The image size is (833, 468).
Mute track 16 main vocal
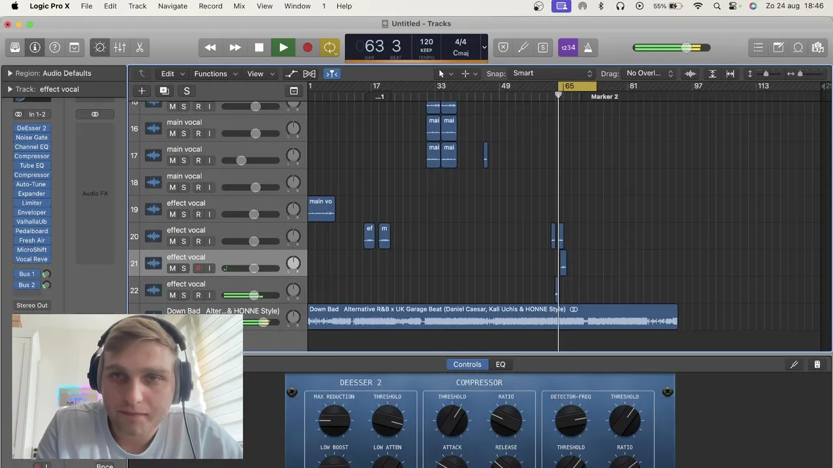(x=172, y=133)
